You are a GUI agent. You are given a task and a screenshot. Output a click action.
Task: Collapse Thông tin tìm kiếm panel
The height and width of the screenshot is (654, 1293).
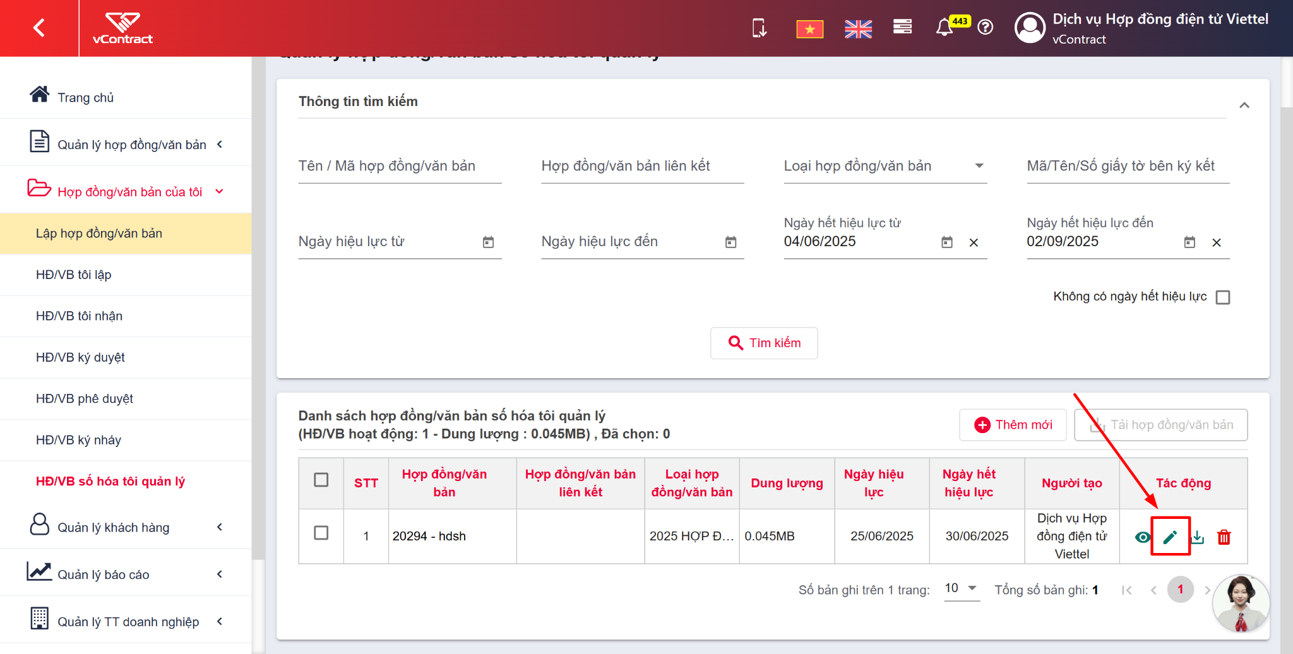point(1244,105)
